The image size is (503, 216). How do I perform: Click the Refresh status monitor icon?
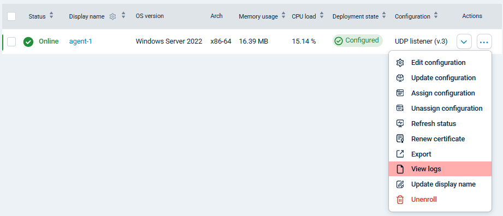(400, 123)
